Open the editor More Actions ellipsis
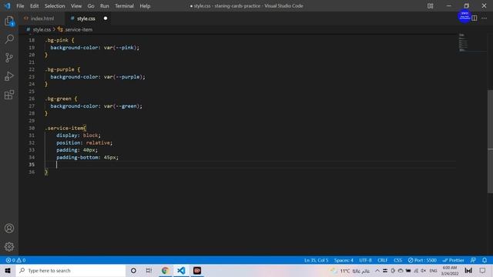 tap(485, 18)
